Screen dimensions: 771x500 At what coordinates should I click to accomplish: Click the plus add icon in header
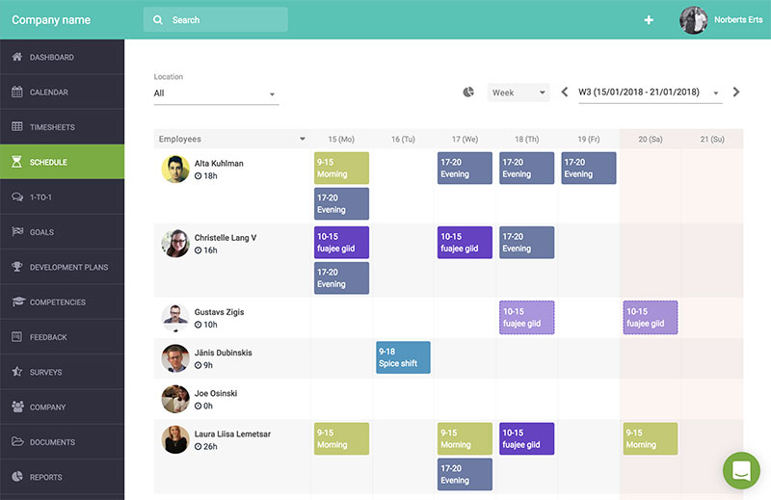point(649,19)
